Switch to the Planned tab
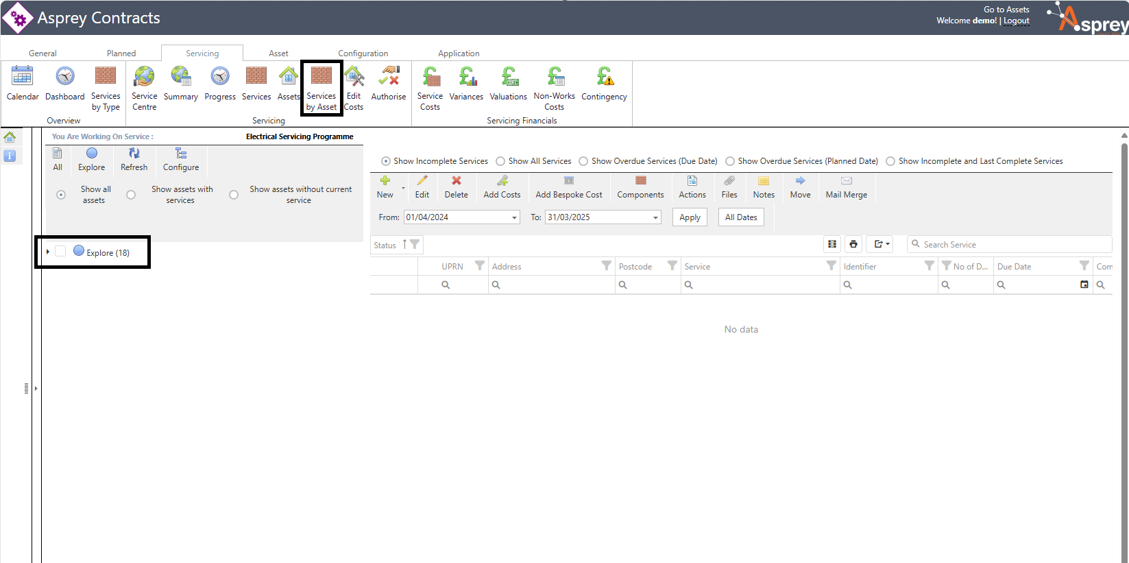The height and width of the screenshot is (563, 1129). (121, 53)
